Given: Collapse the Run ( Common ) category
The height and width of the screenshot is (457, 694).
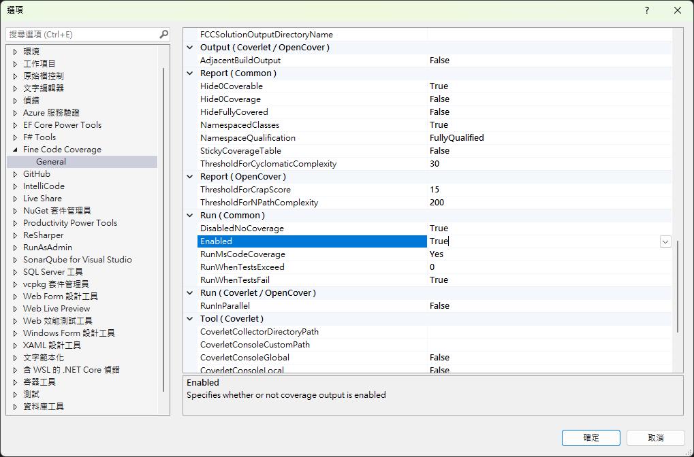Looking at the screenshot, I should [x=191, y=216].
